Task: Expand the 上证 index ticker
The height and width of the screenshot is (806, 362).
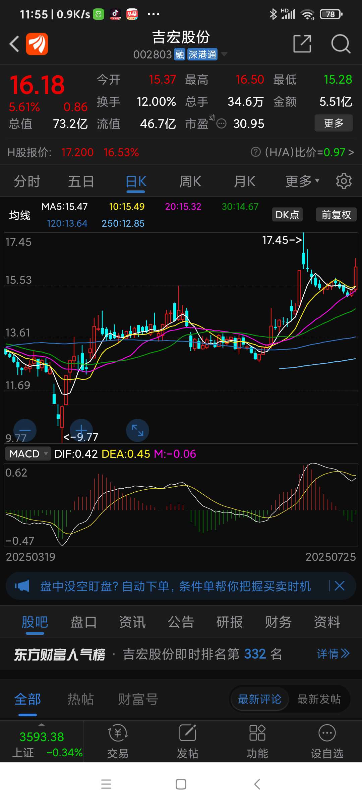Action: [x=42, y=741]
